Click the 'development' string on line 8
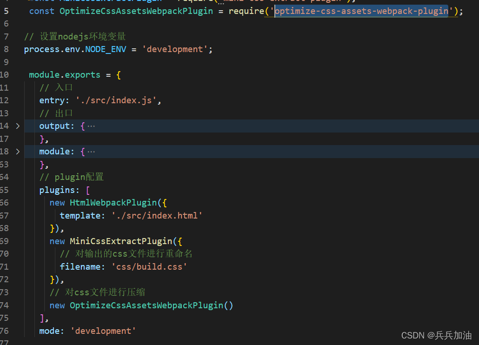The height and width of the screenshot is (345, 479). [x=175, y=49]
